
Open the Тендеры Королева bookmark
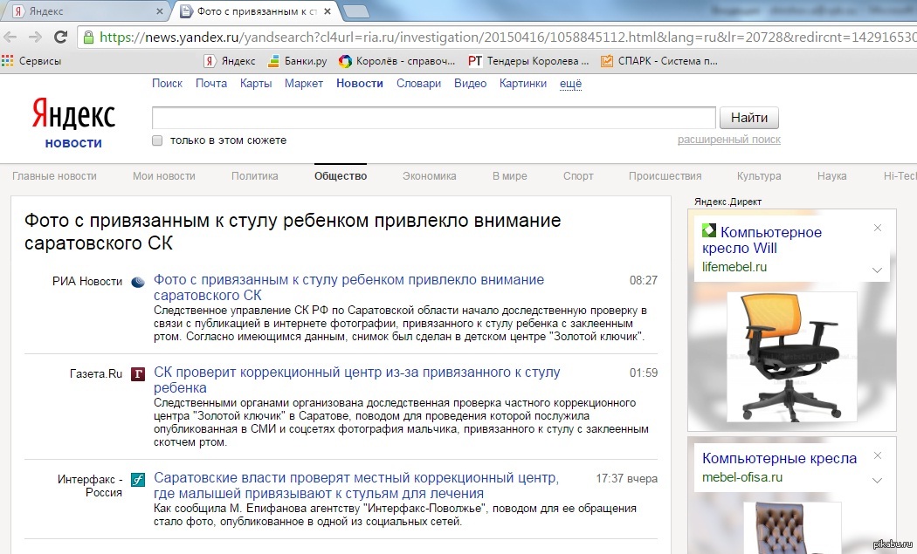point(528,61)
